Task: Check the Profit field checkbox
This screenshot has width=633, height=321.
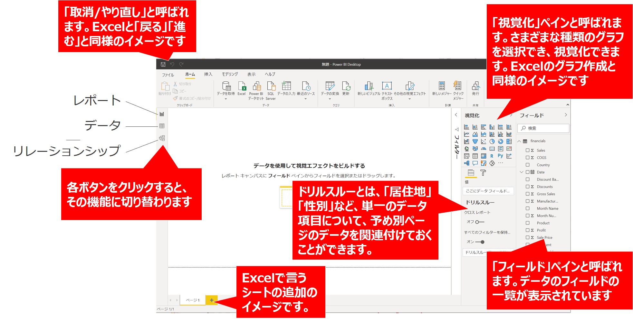Action: coord(528,230)
